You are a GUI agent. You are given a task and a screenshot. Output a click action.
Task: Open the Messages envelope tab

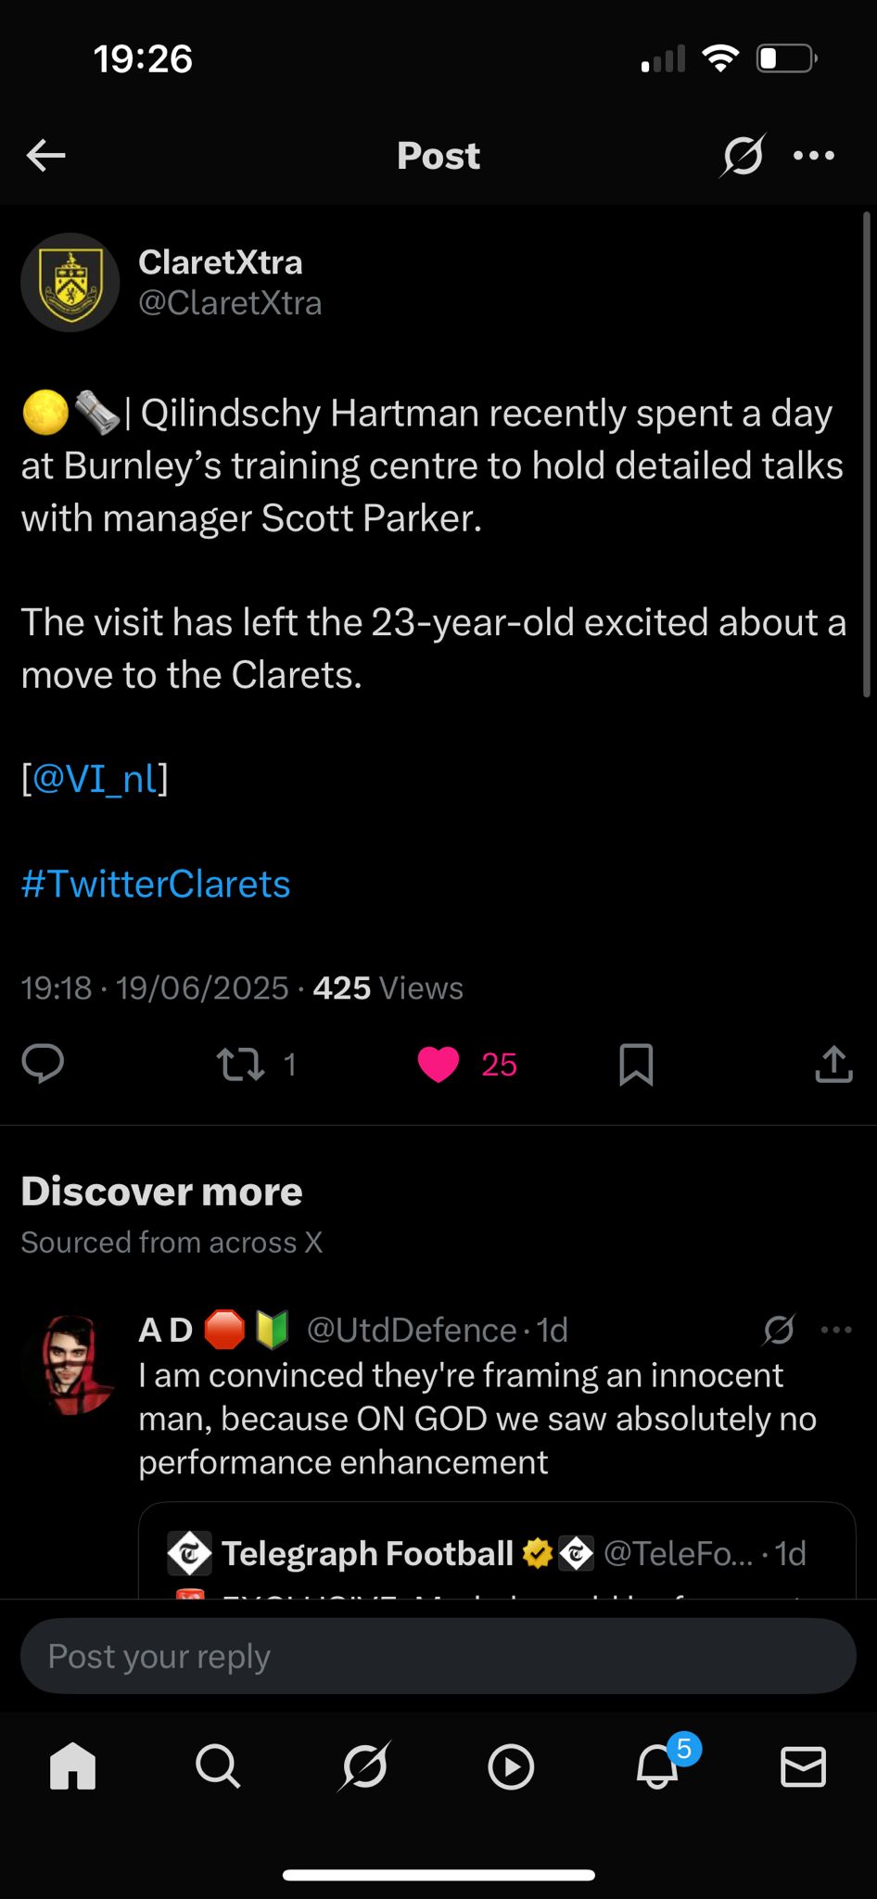pos(803,1766)
